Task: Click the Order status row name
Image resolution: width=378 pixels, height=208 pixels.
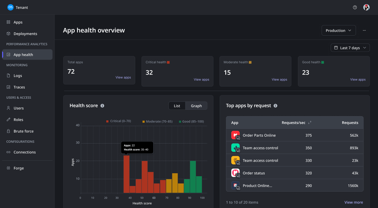Action: pyautogui.click(x=254, y=173)
